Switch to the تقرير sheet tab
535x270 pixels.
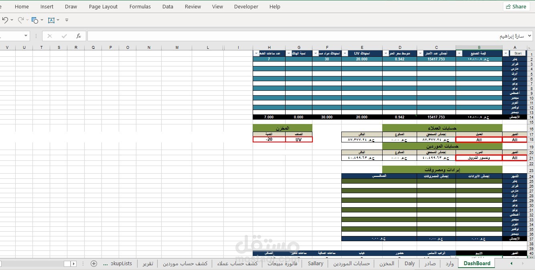[x=148, y=263]
